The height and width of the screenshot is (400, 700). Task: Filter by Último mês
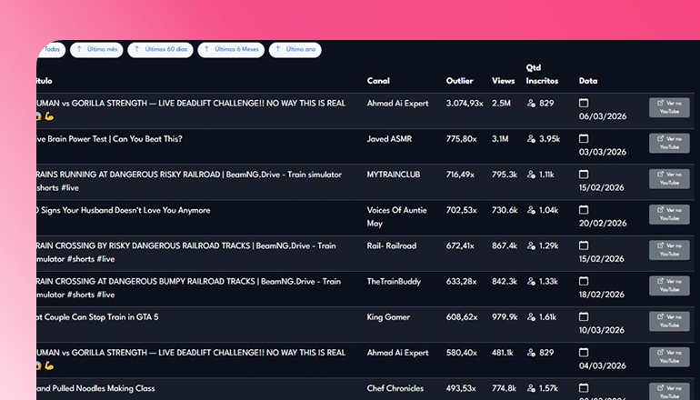96,50
